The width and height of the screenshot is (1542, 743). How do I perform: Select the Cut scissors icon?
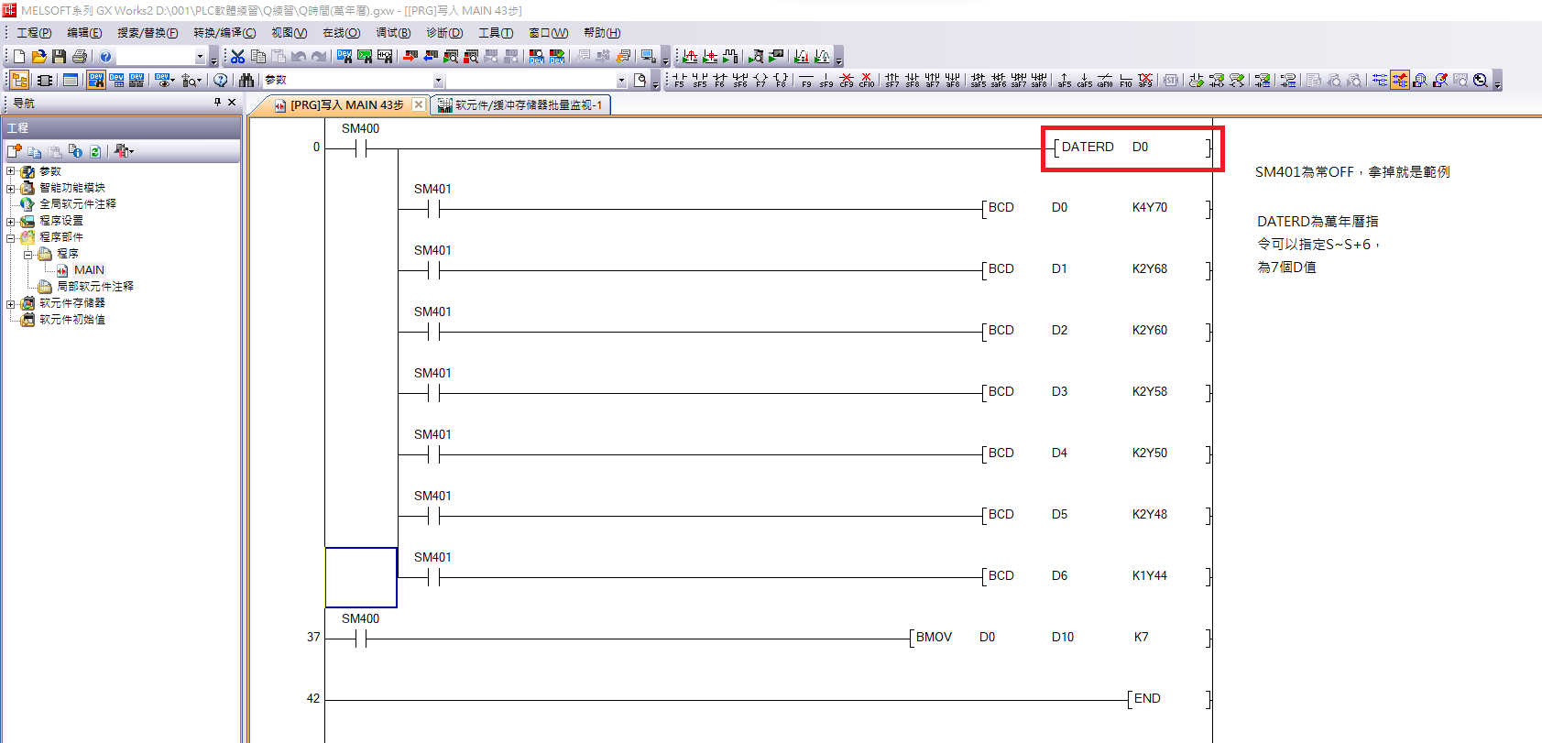tap(238, 57)
